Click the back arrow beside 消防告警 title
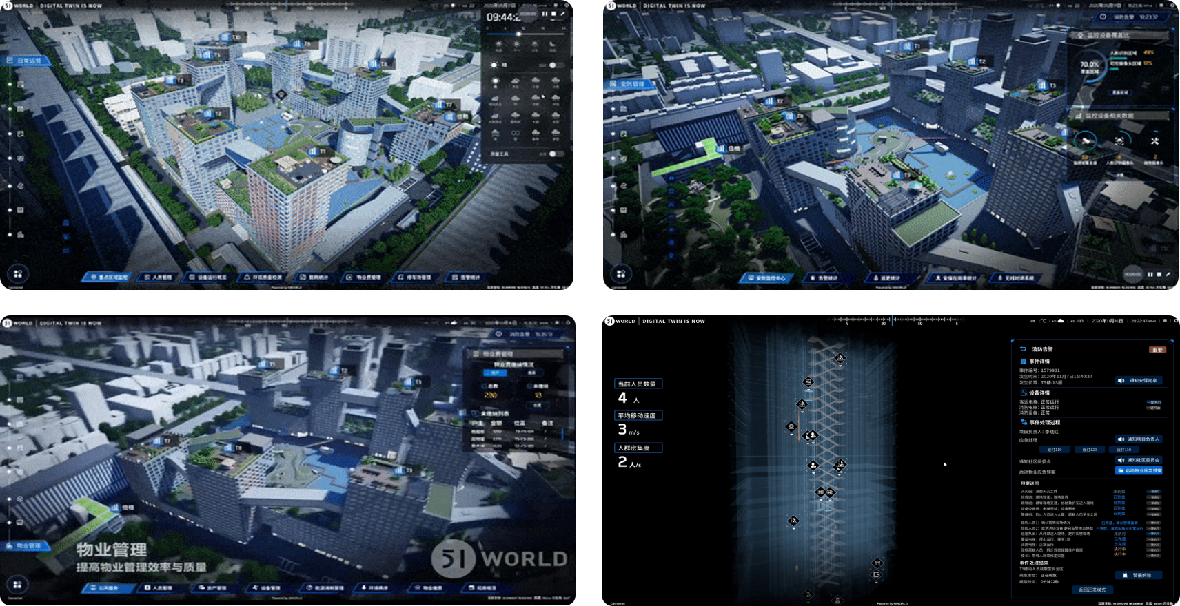 pos(1024,349)
